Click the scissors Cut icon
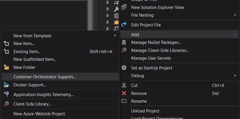The width and height of the screenshot is (240, 119). click(124, 85)
